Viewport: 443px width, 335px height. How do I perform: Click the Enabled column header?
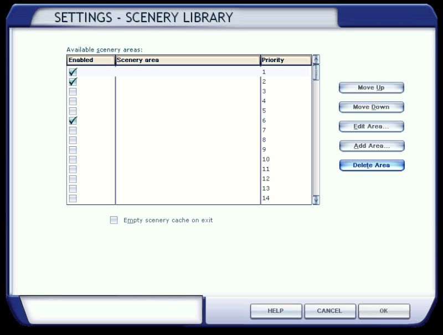90,60
